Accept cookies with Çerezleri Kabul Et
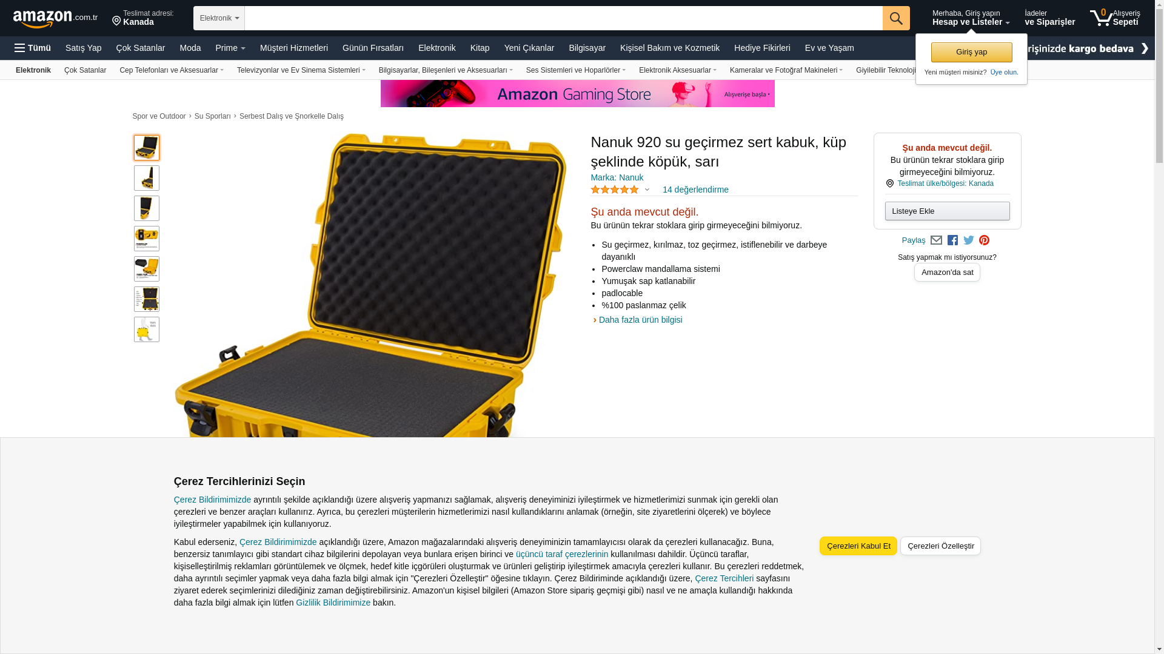The image size is (1164, 654). 858,546
